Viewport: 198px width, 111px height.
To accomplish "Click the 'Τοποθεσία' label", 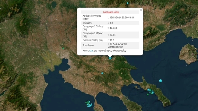I will click(x=88, y=45).
